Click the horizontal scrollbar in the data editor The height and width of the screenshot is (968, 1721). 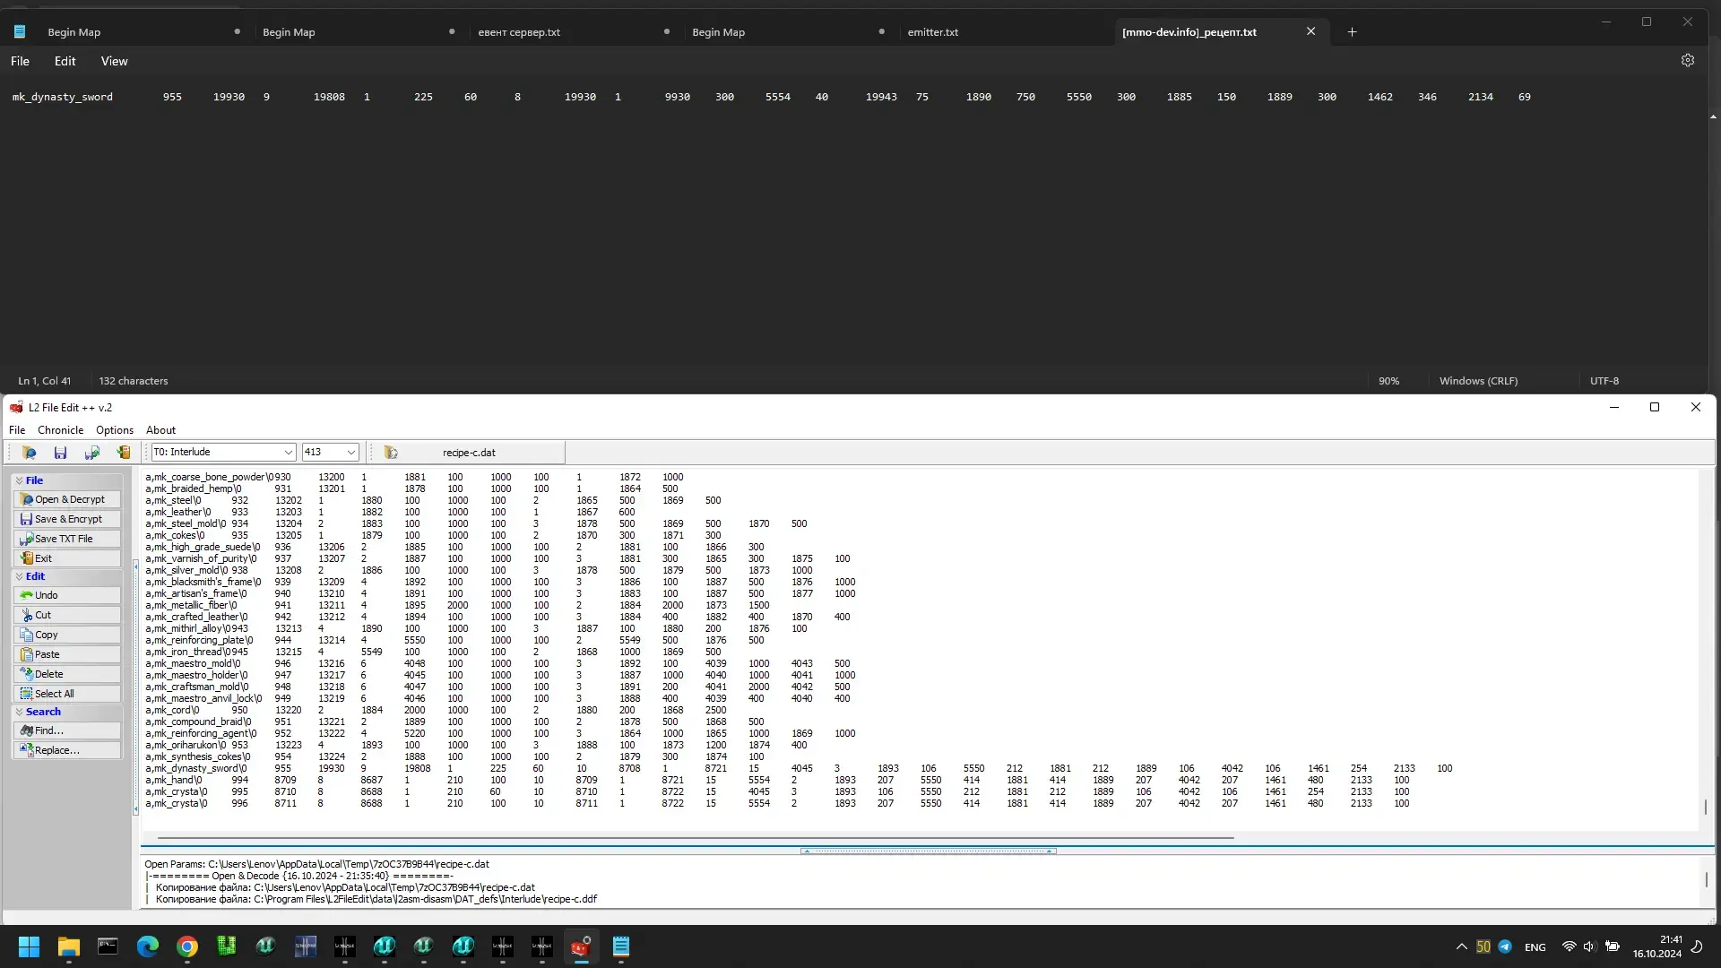(696, 838)
